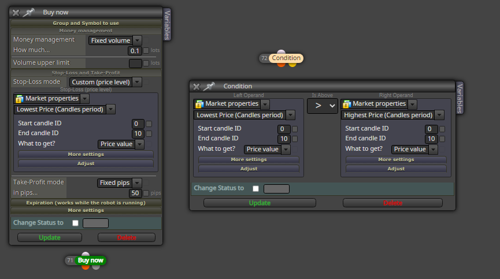Close the Condition panel
500x279 pixels.
197,87
